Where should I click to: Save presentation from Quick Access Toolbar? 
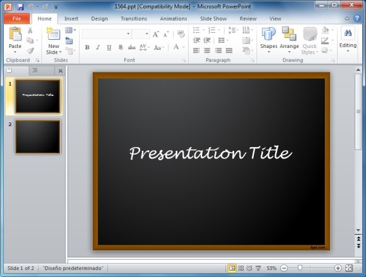[x=20, y=6]
